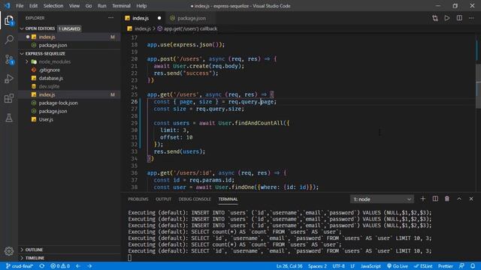The image size is (481, 270).
Task: Open errors and warnings count in status bar
Action: 60,266
